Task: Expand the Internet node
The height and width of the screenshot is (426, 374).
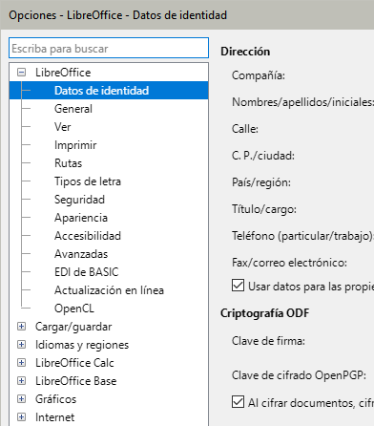Action: pos(21,417)
